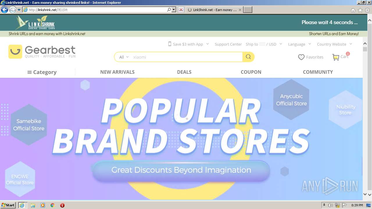The image size is (372, 209).
Task: Open the Favorites star in browser toolbar
Action: pos(360,10)
